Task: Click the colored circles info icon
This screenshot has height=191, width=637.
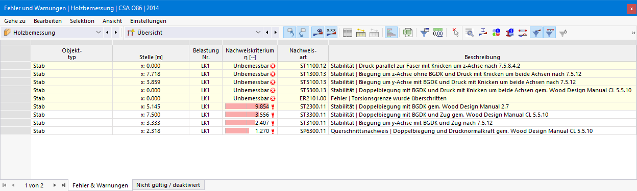Action: click(x=496, y=33)
